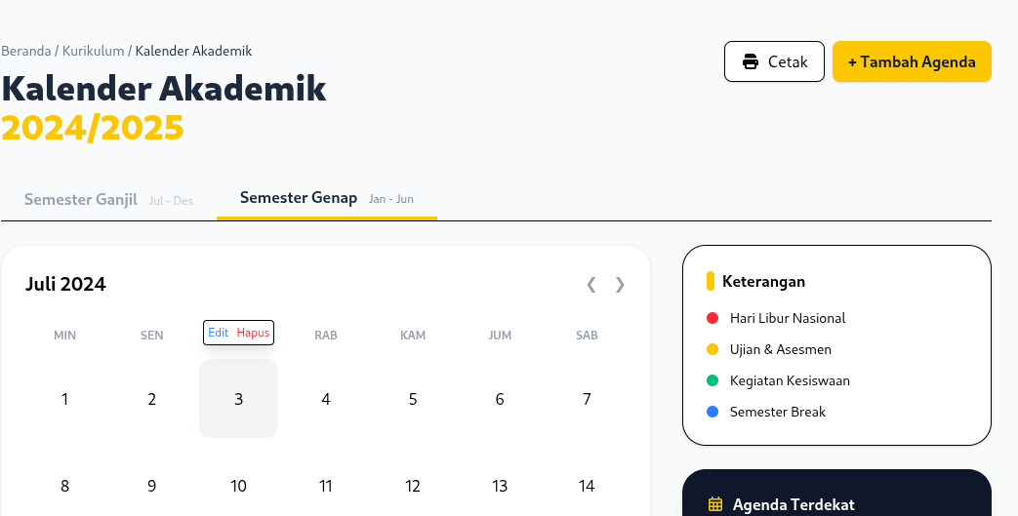Click the red Hari Libur Nasional dot
This screenshot has height=516, width=1018.
[713, 318]
